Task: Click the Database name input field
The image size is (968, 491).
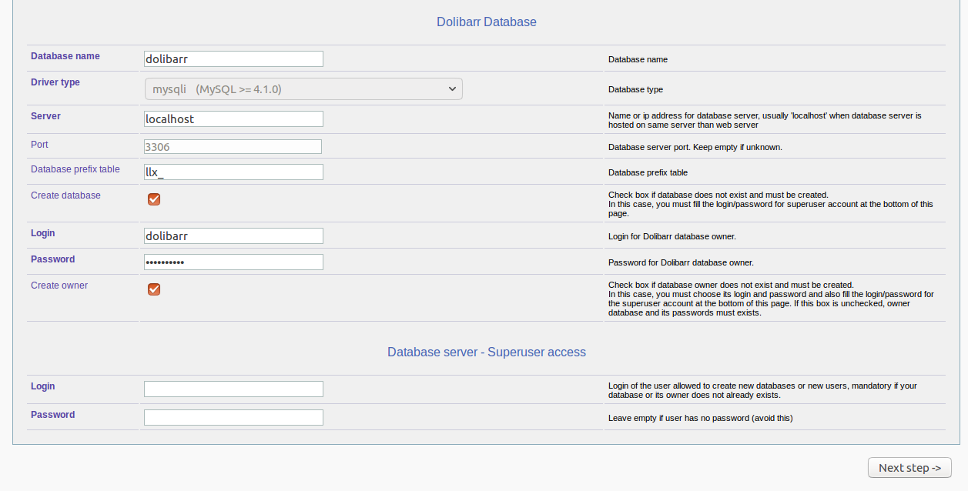Action: (233, 59)
